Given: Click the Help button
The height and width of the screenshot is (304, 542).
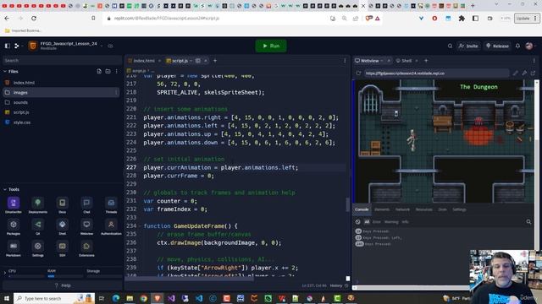Looking at the screenshot, I should (x=62, y=285).
